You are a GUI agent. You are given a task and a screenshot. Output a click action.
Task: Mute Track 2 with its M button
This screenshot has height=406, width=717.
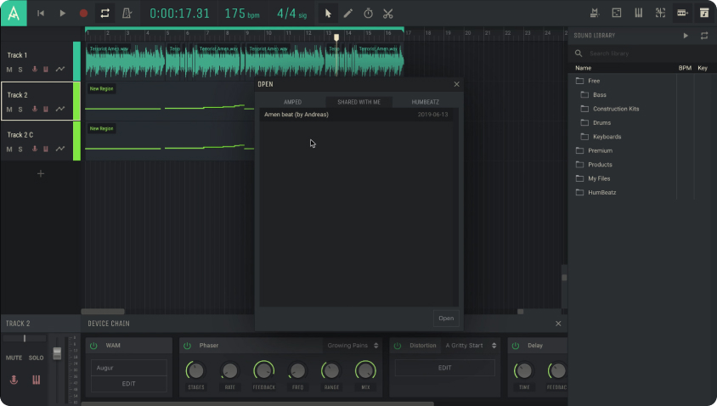click(9, 110)
